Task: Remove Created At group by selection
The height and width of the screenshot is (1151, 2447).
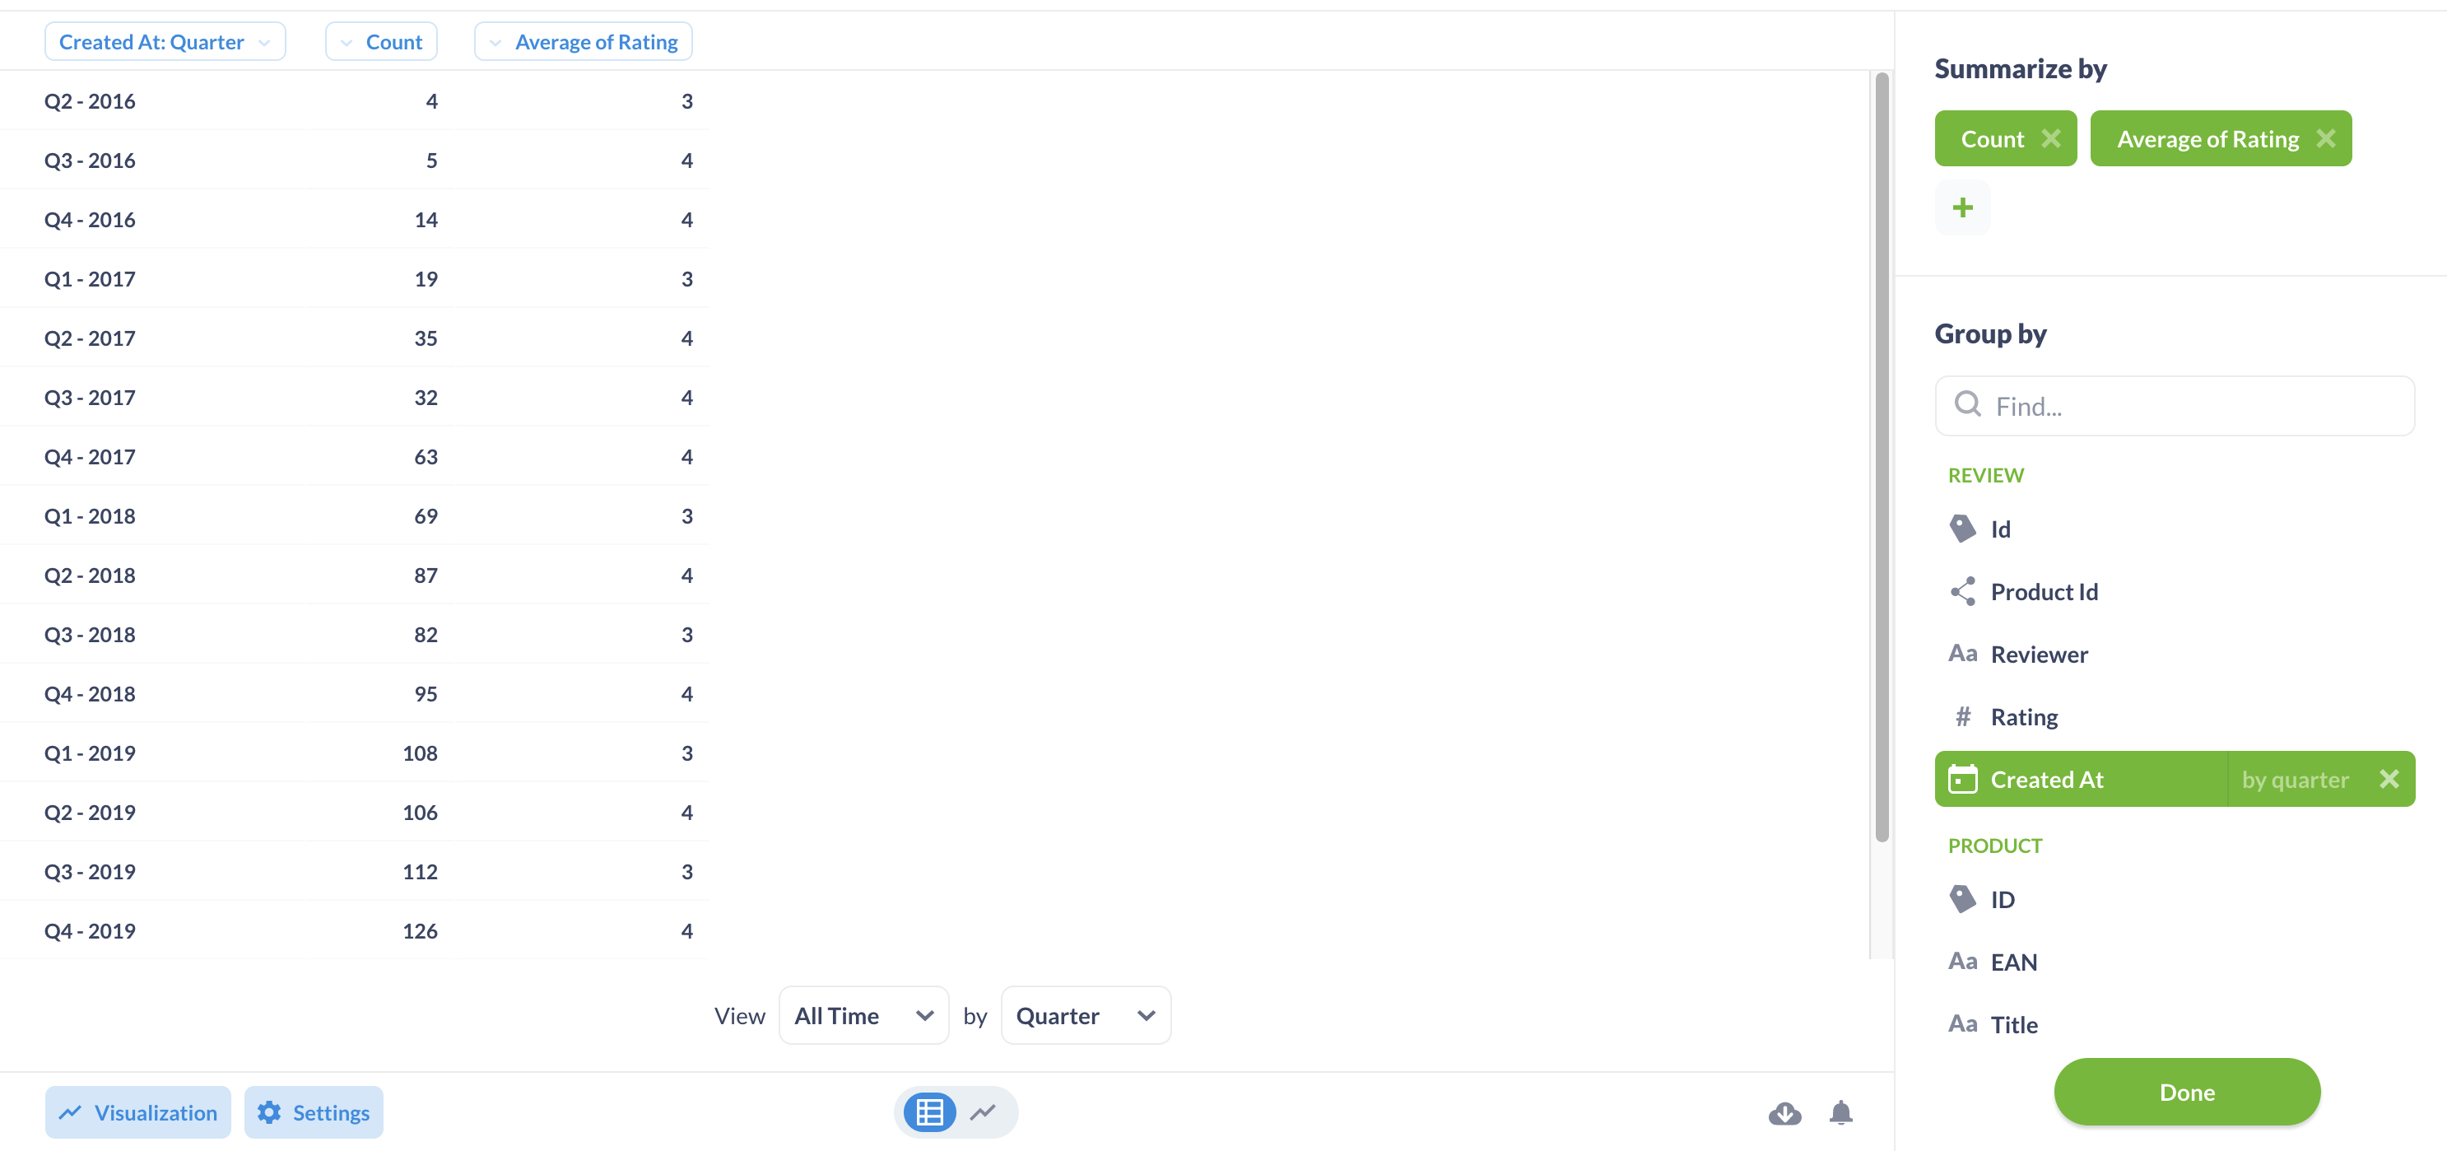Action: (x=2389, y=780)
